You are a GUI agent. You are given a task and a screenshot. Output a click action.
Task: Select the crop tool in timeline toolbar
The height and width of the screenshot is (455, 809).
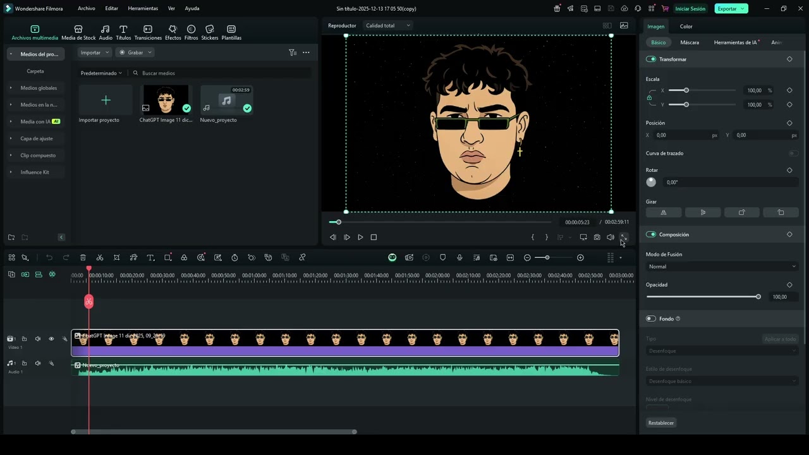click(117, 258)
